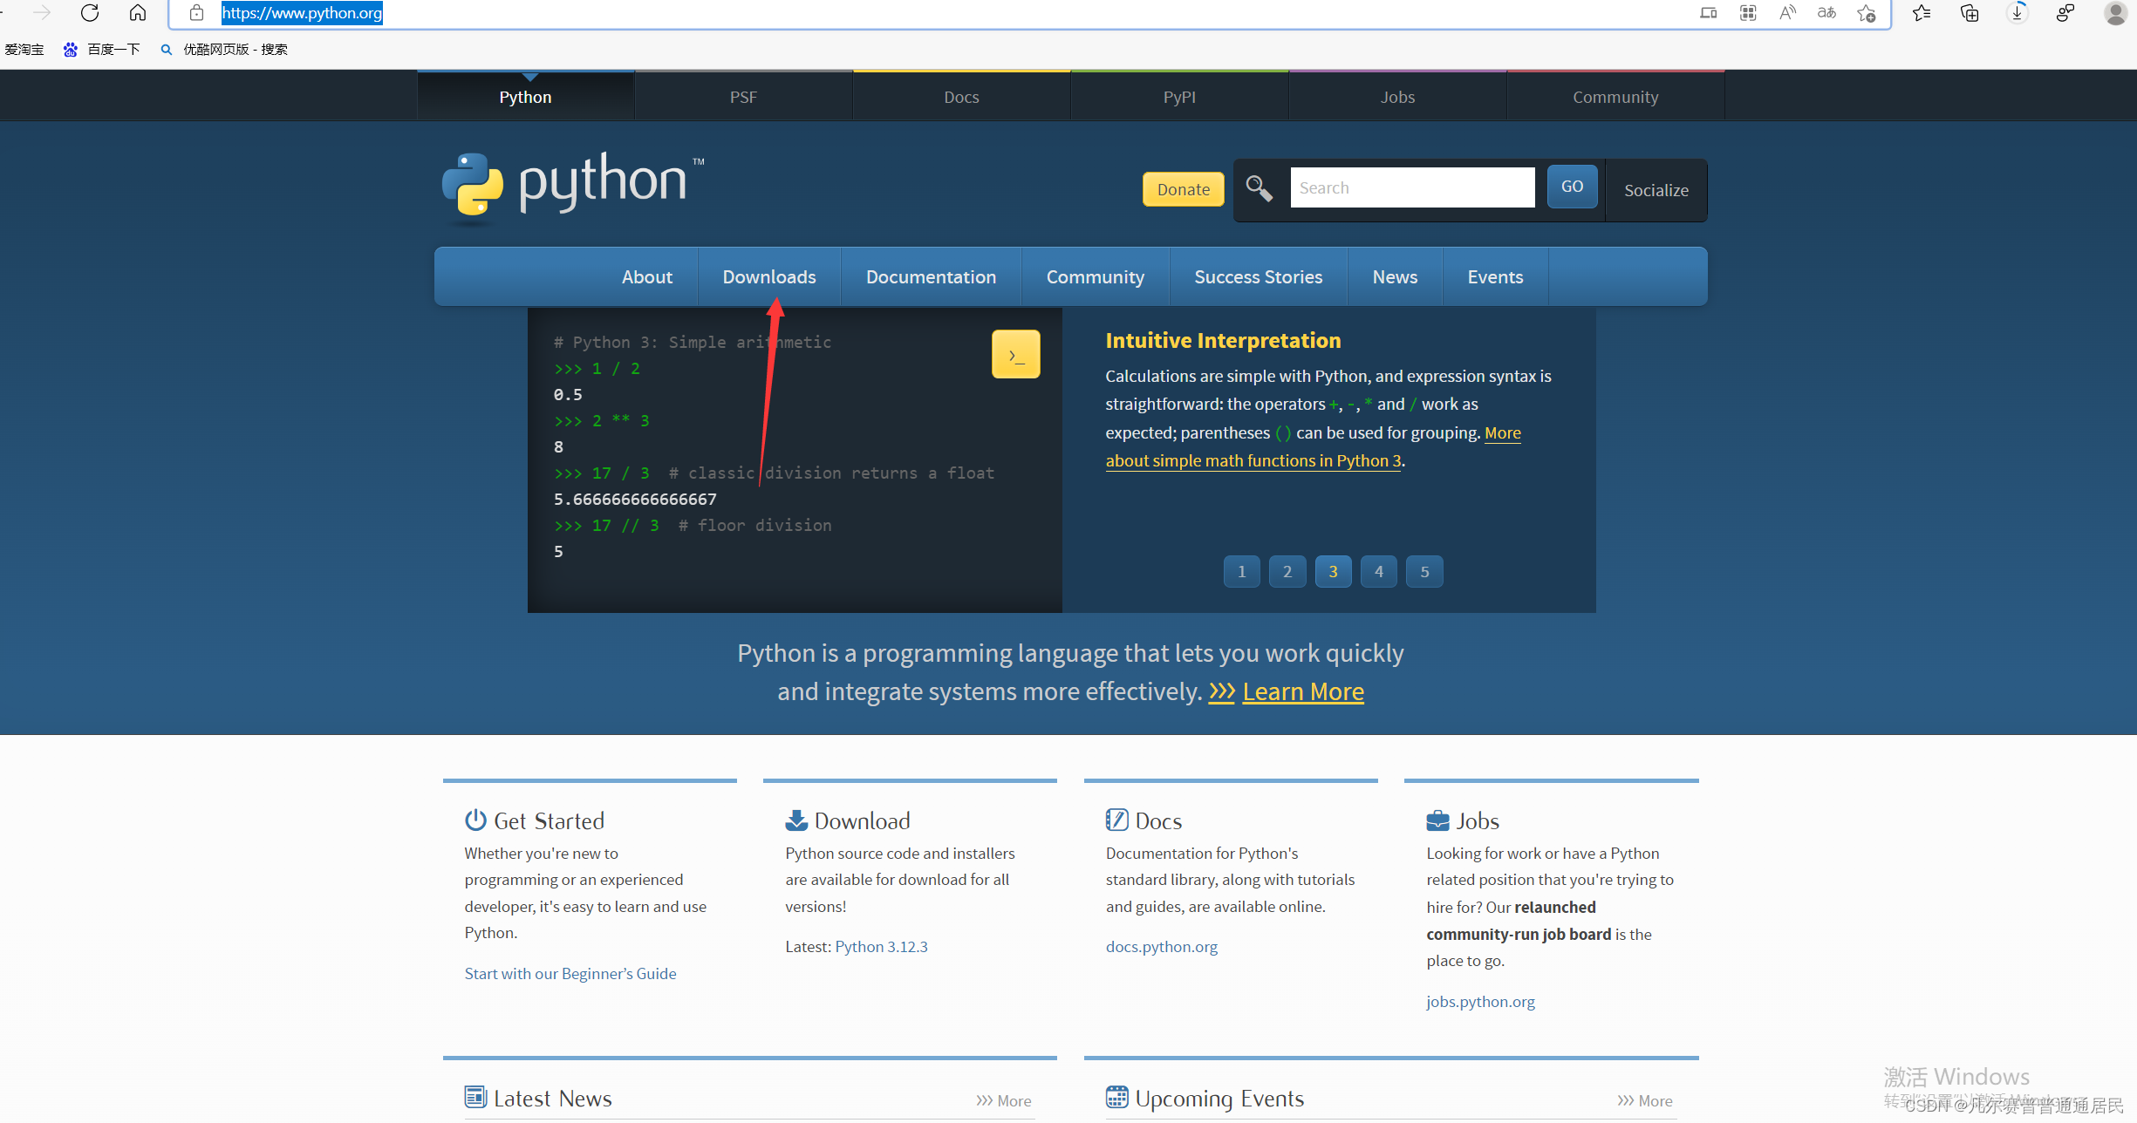Launch interactive shell yellow button

point(1015,354)
